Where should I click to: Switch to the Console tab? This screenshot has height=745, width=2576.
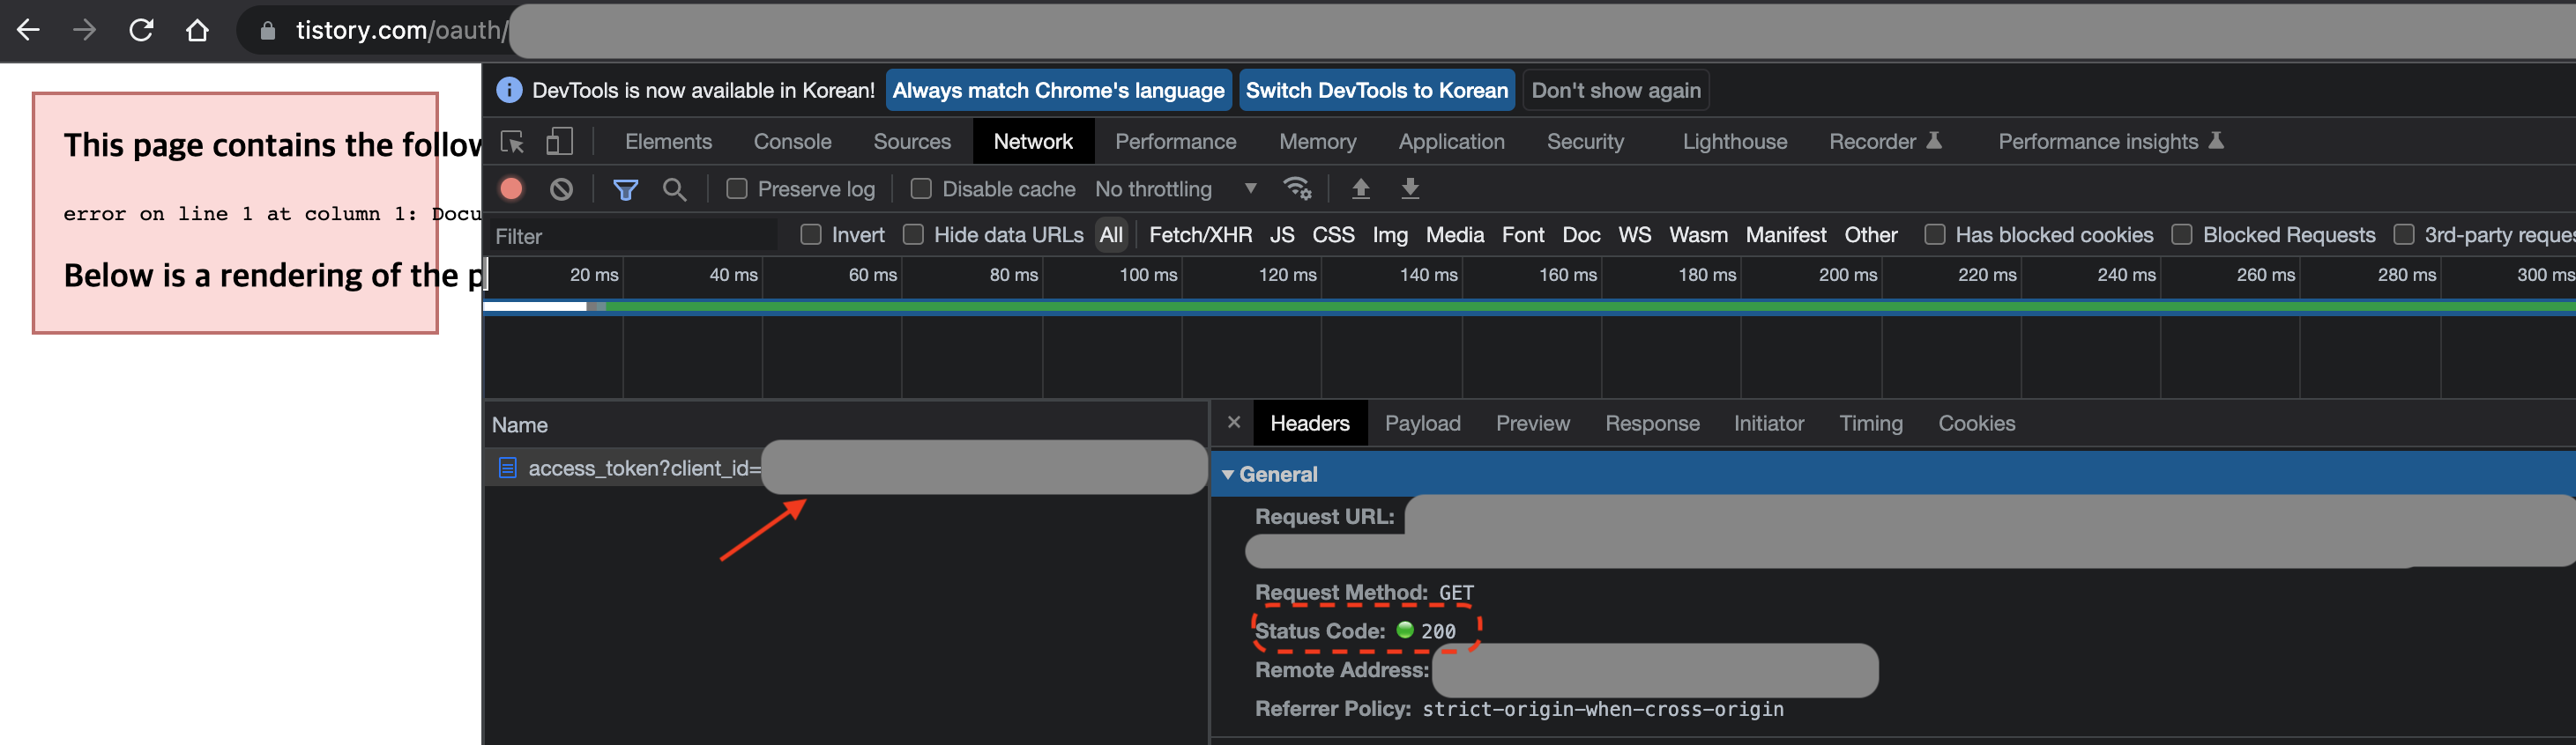[792, 142]
